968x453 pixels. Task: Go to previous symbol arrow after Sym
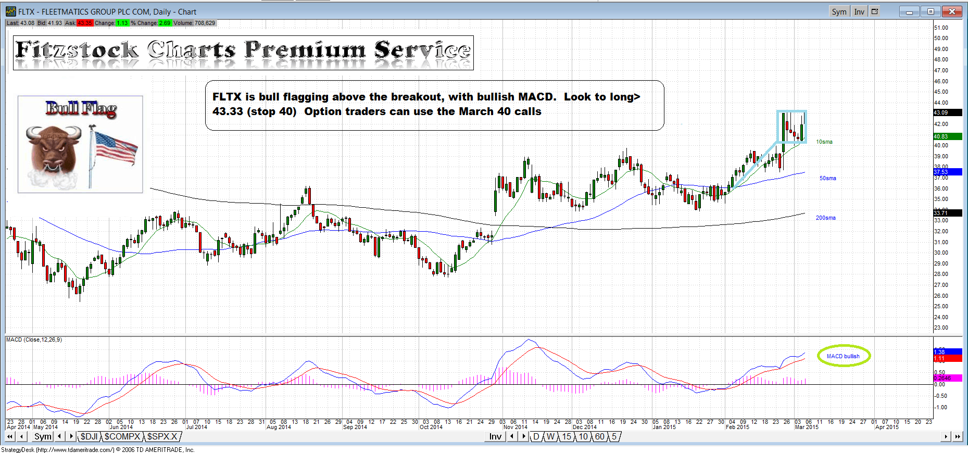click(x=59, y=437)
